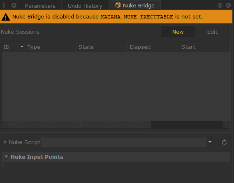Close the panel with X icon

click(x=228, y=5)
